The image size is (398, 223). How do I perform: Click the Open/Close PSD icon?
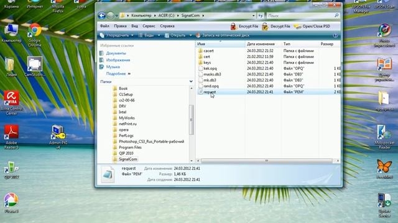[x=297, y=26]
